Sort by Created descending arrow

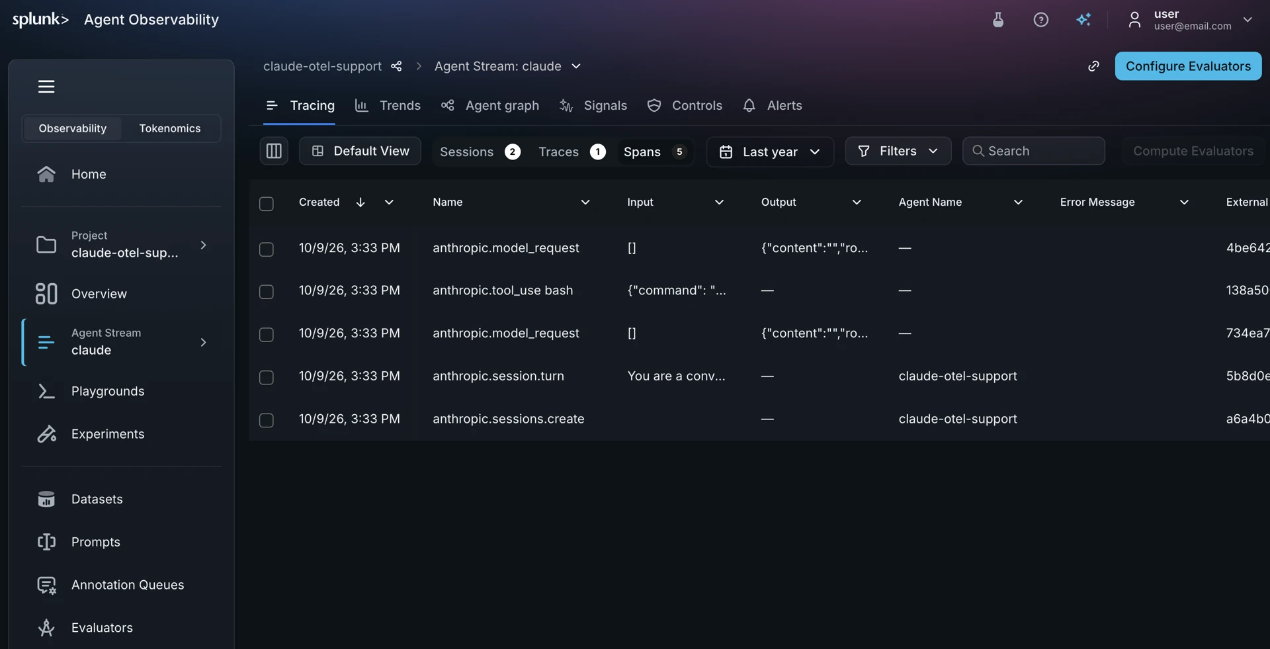pos(360,202)
